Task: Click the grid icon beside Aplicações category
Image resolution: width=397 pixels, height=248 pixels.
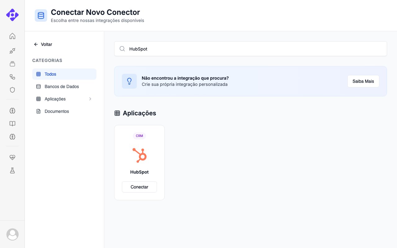Action: pos(38,99)
